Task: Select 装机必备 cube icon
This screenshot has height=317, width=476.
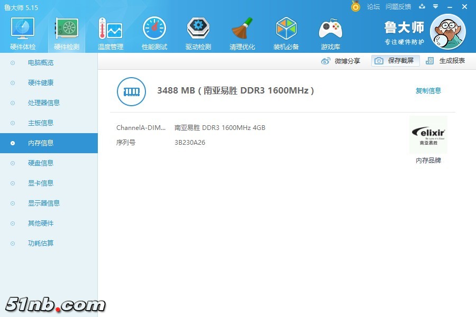Action: pos(286,30)
